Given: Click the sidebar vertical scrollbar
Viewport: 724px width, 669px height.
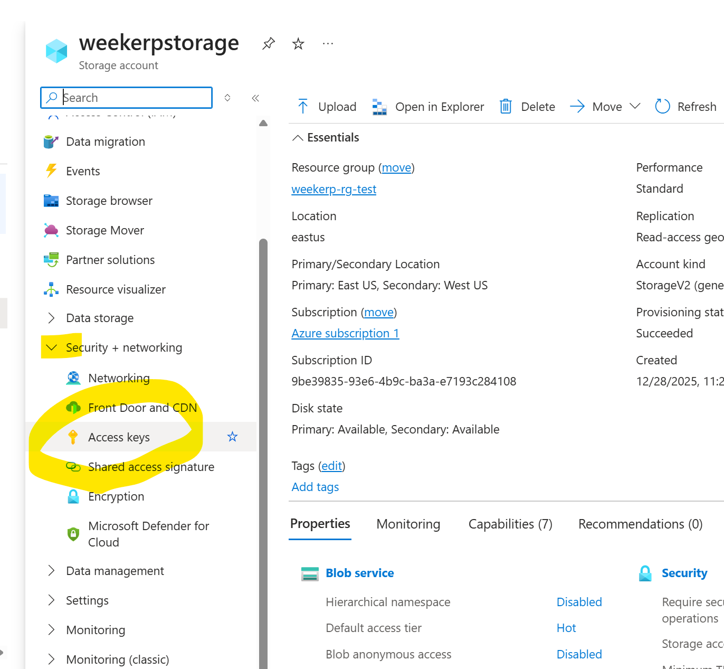Looking at the screenshot, I should (x=263, y=370).
